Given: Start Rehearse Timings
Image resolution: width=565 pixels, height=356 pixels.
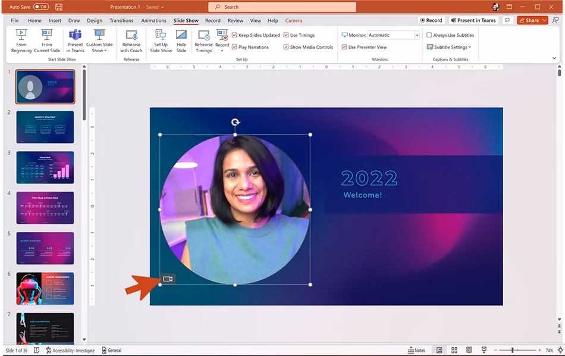Looking at the screenshot, I should click(x=203, y=40).
